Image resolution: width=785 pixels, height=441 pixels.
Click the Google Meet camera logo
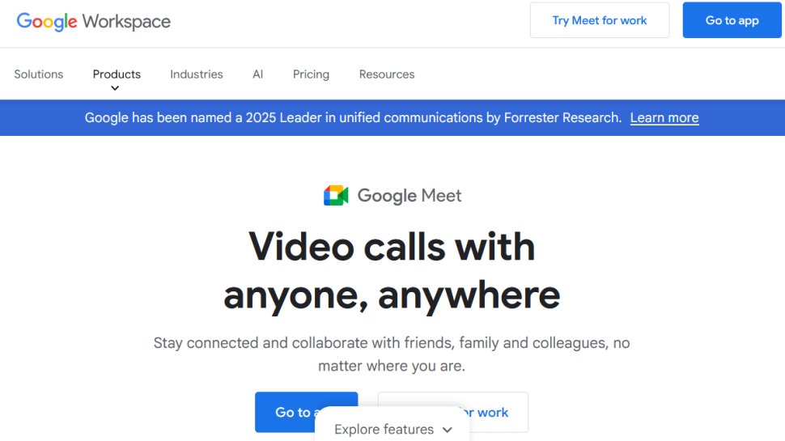[x=336, y=195]
